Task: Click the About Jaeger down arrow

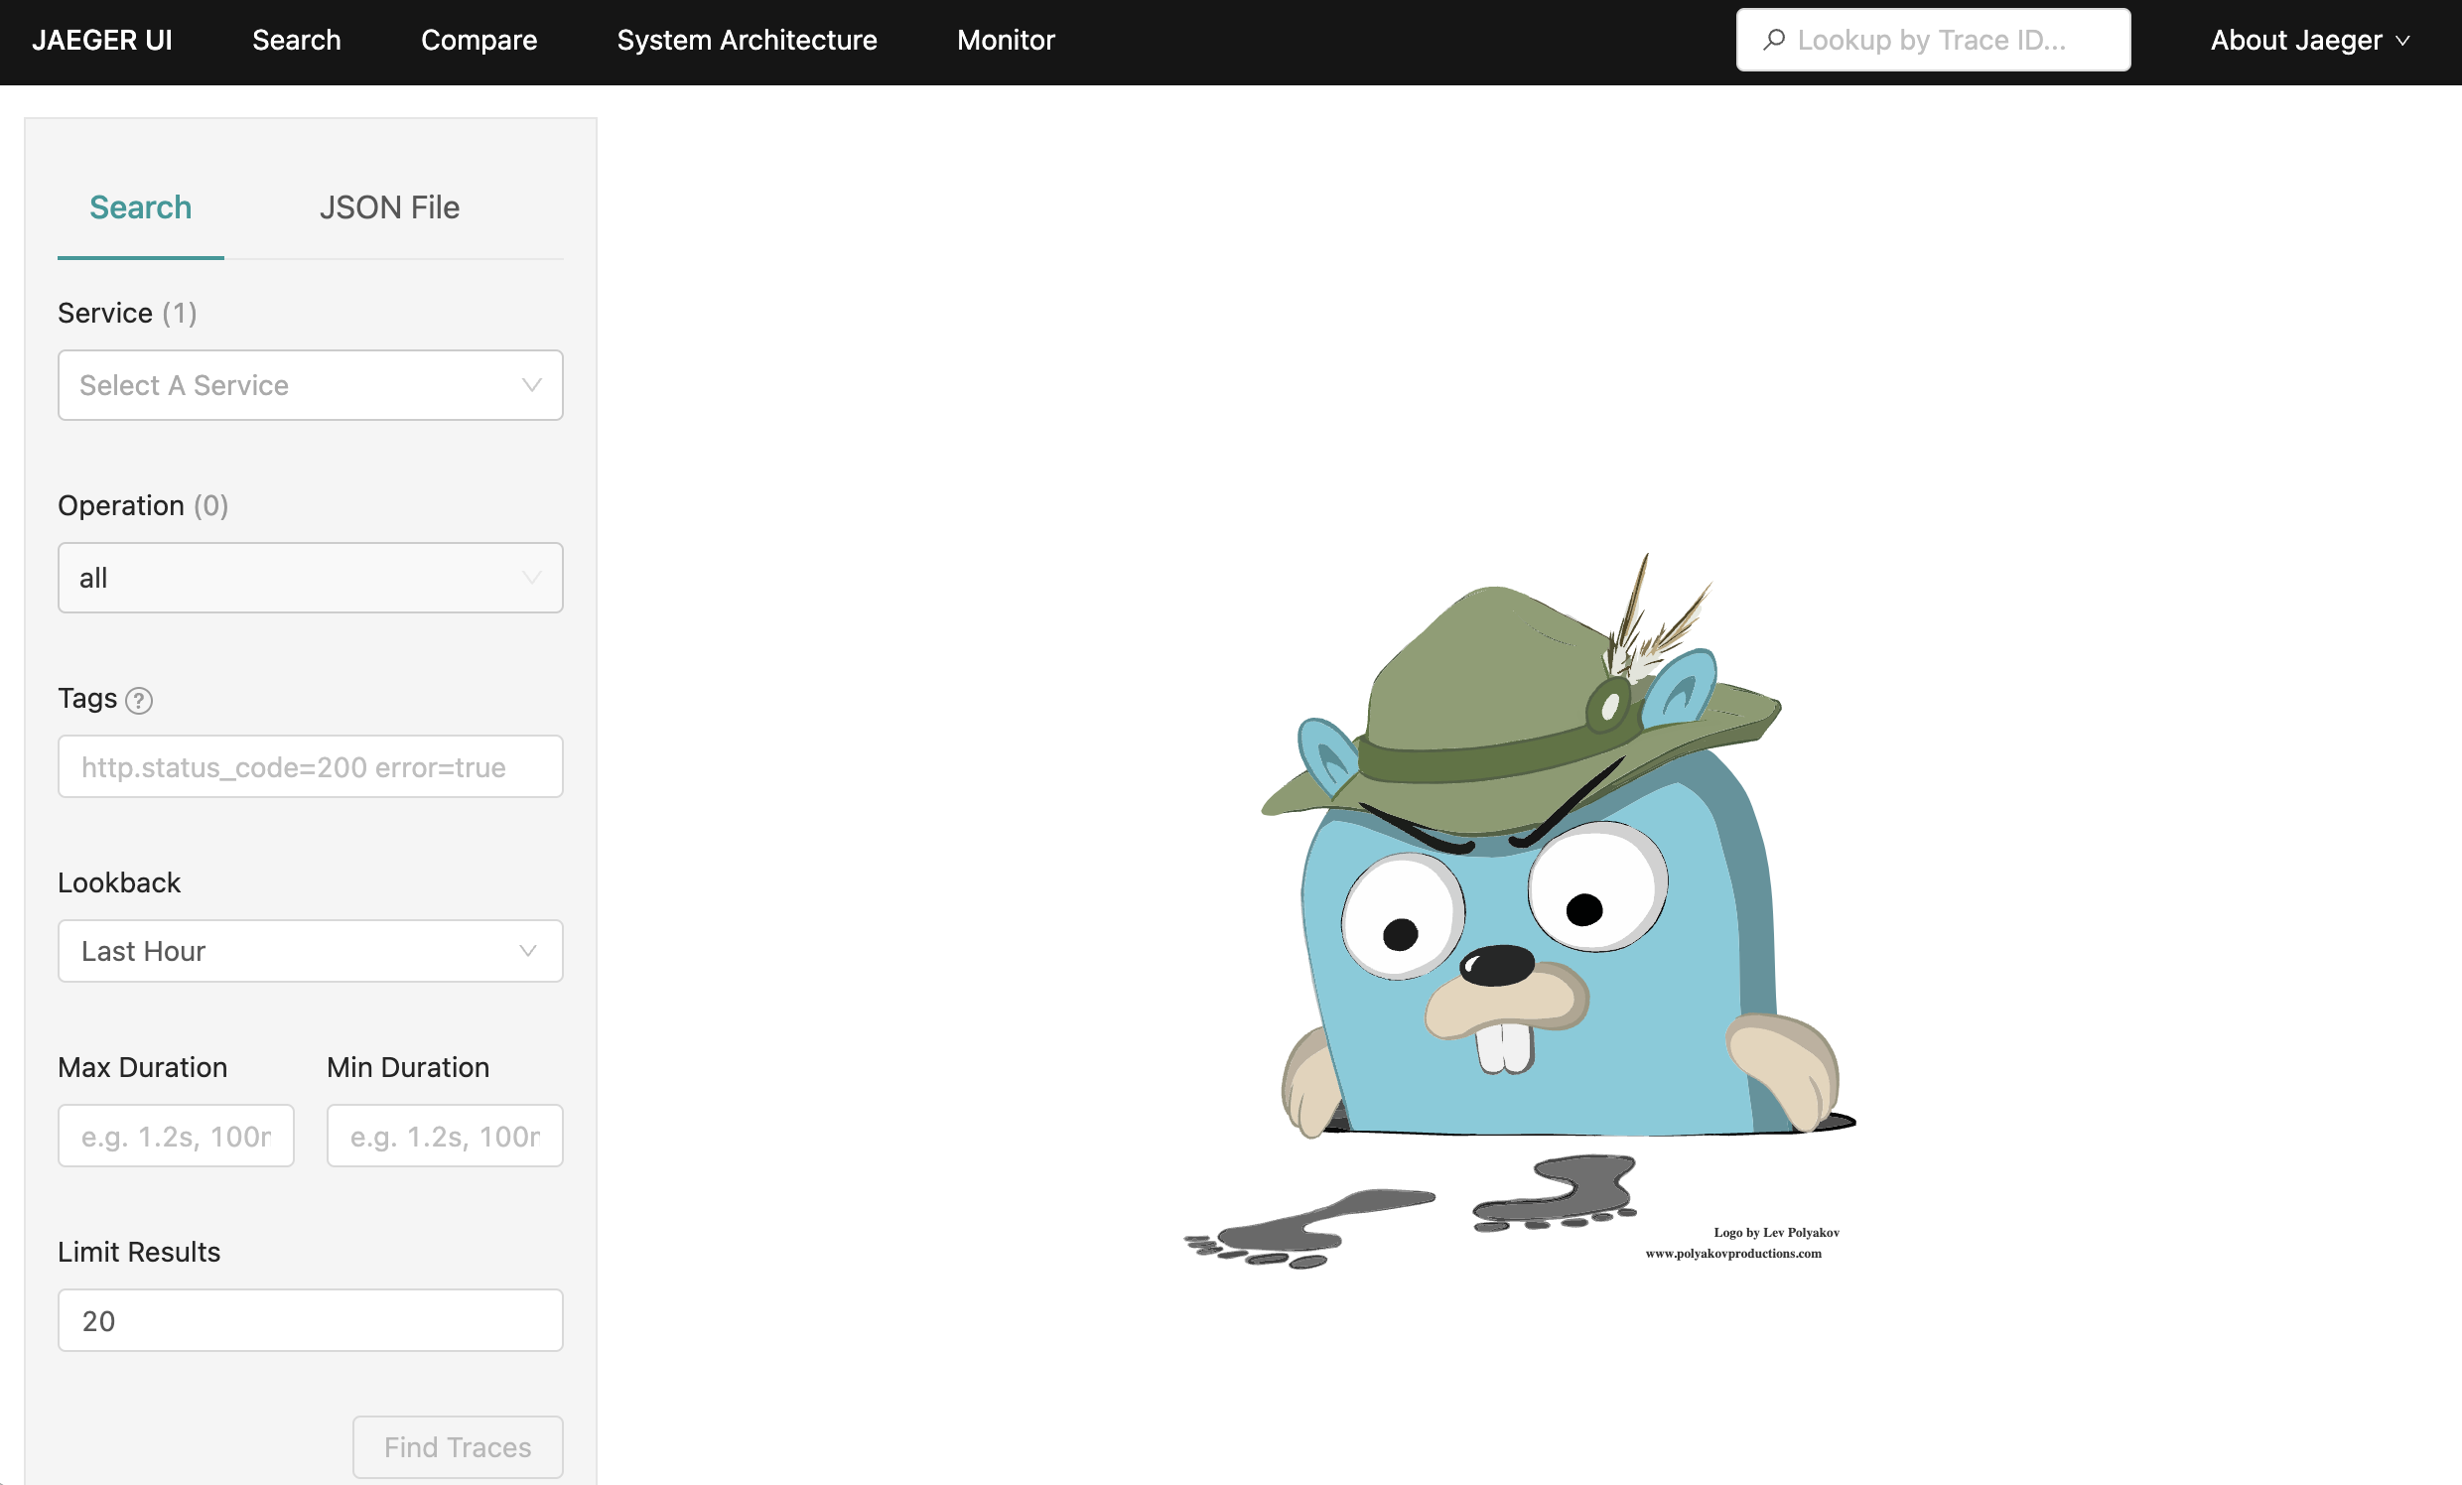Action: 2403,41
